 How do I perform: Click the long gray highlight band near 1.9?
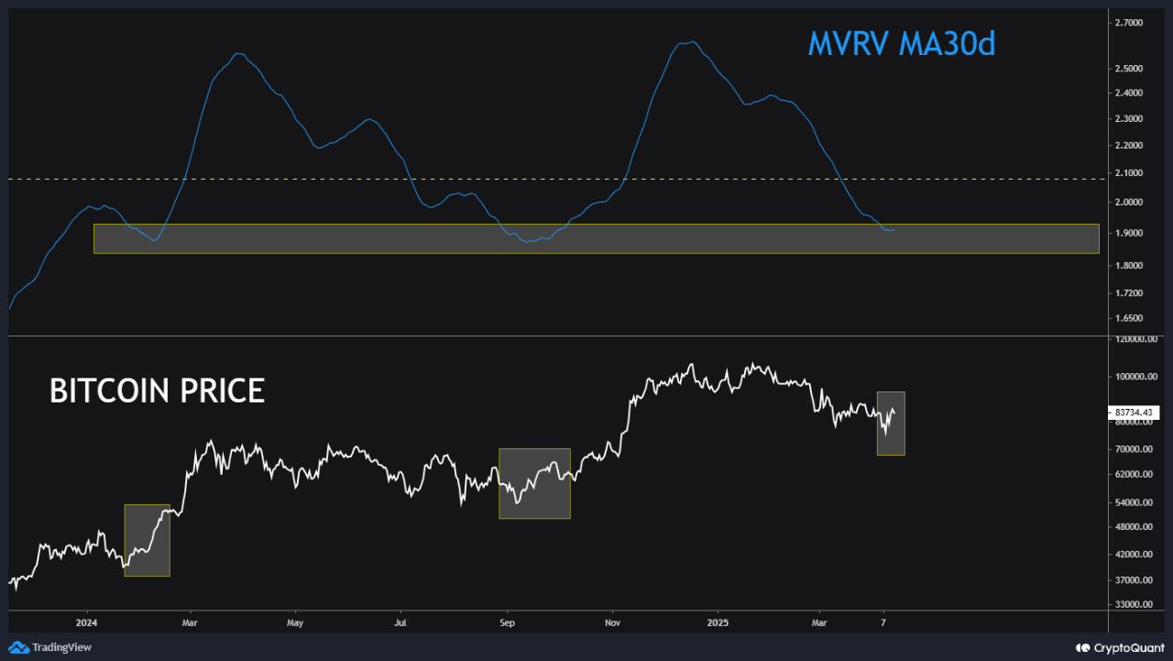click(596, 237)
